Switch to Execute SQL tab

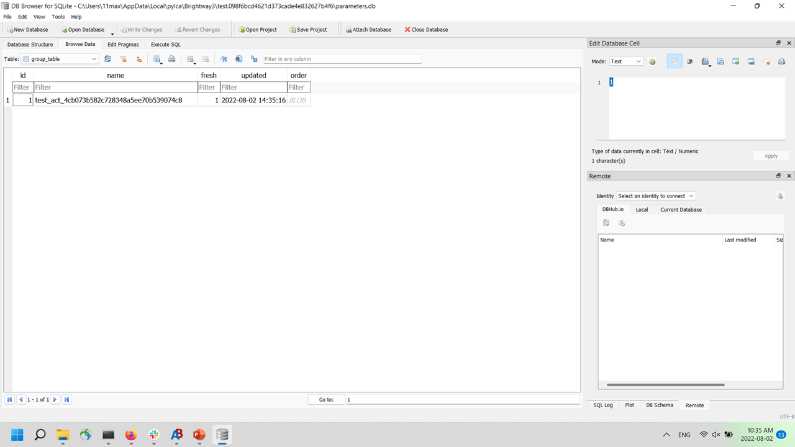(166, 45)
